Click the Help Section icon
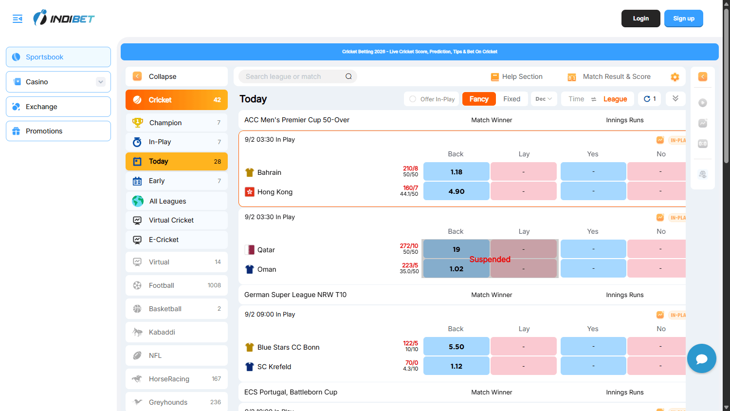This screenshot has height=411, width=730. click(x=495, y=77)
